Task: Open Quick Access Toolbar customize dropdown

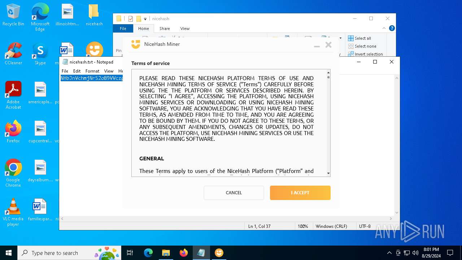Action: tap(145, 19)
